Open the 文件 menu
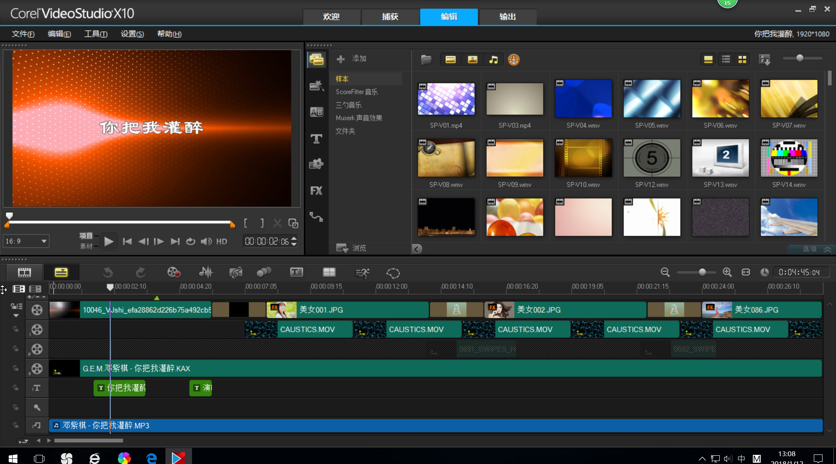Screen dimensions: 836x464 [x=23, y=34]
